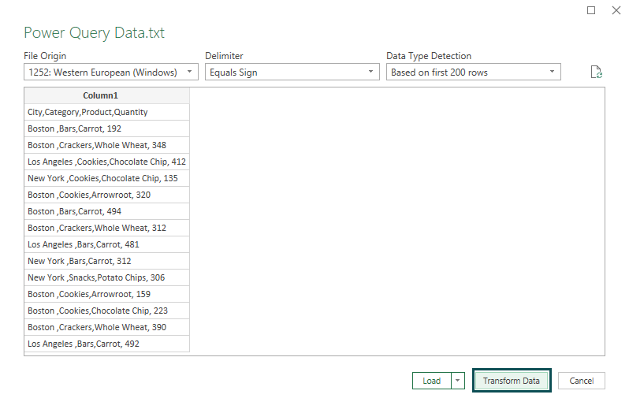629x413 pixels.
Task: Select row 'Los Angeles ,Bars,Carrot, 492'
Action: click(106, 344)
